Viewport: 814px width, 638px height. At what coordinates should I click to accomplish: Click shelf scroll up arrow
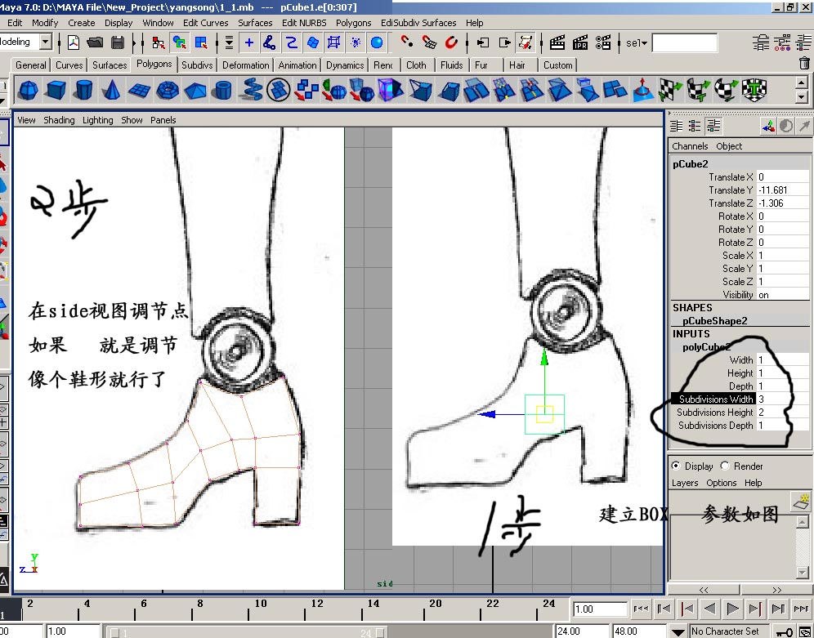(x=802, y=83)
